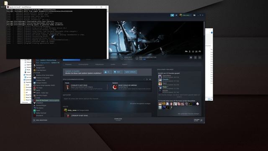This screenshot has width=268, height=151.
Task: Open the Shopseite tab
Action: click(68, 64)
